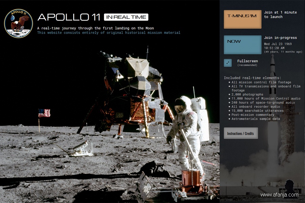Image resolution: width=305 pixels, height=203 pixels.
Task: Click the "IN REAL TIME" badge
Action: click(x=126, y=17)
